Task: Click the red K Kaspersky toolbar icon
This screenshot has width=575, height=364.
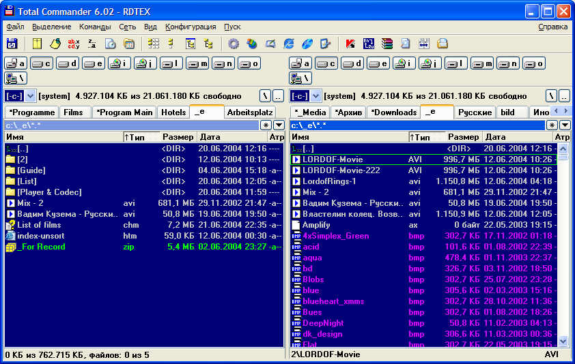Action: tap(350, 44)
